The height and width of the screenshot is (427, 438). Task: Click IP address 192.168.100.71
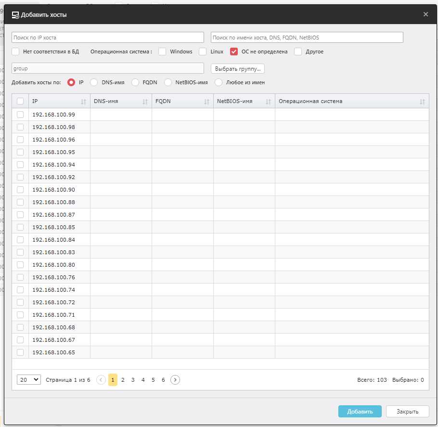pyautogui.click(x=53, y=315)
